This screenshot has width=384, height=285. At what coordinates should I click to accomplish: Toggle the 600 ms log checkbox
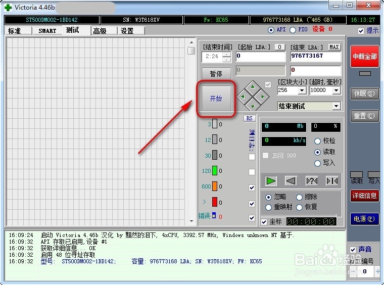pos(252,188)
